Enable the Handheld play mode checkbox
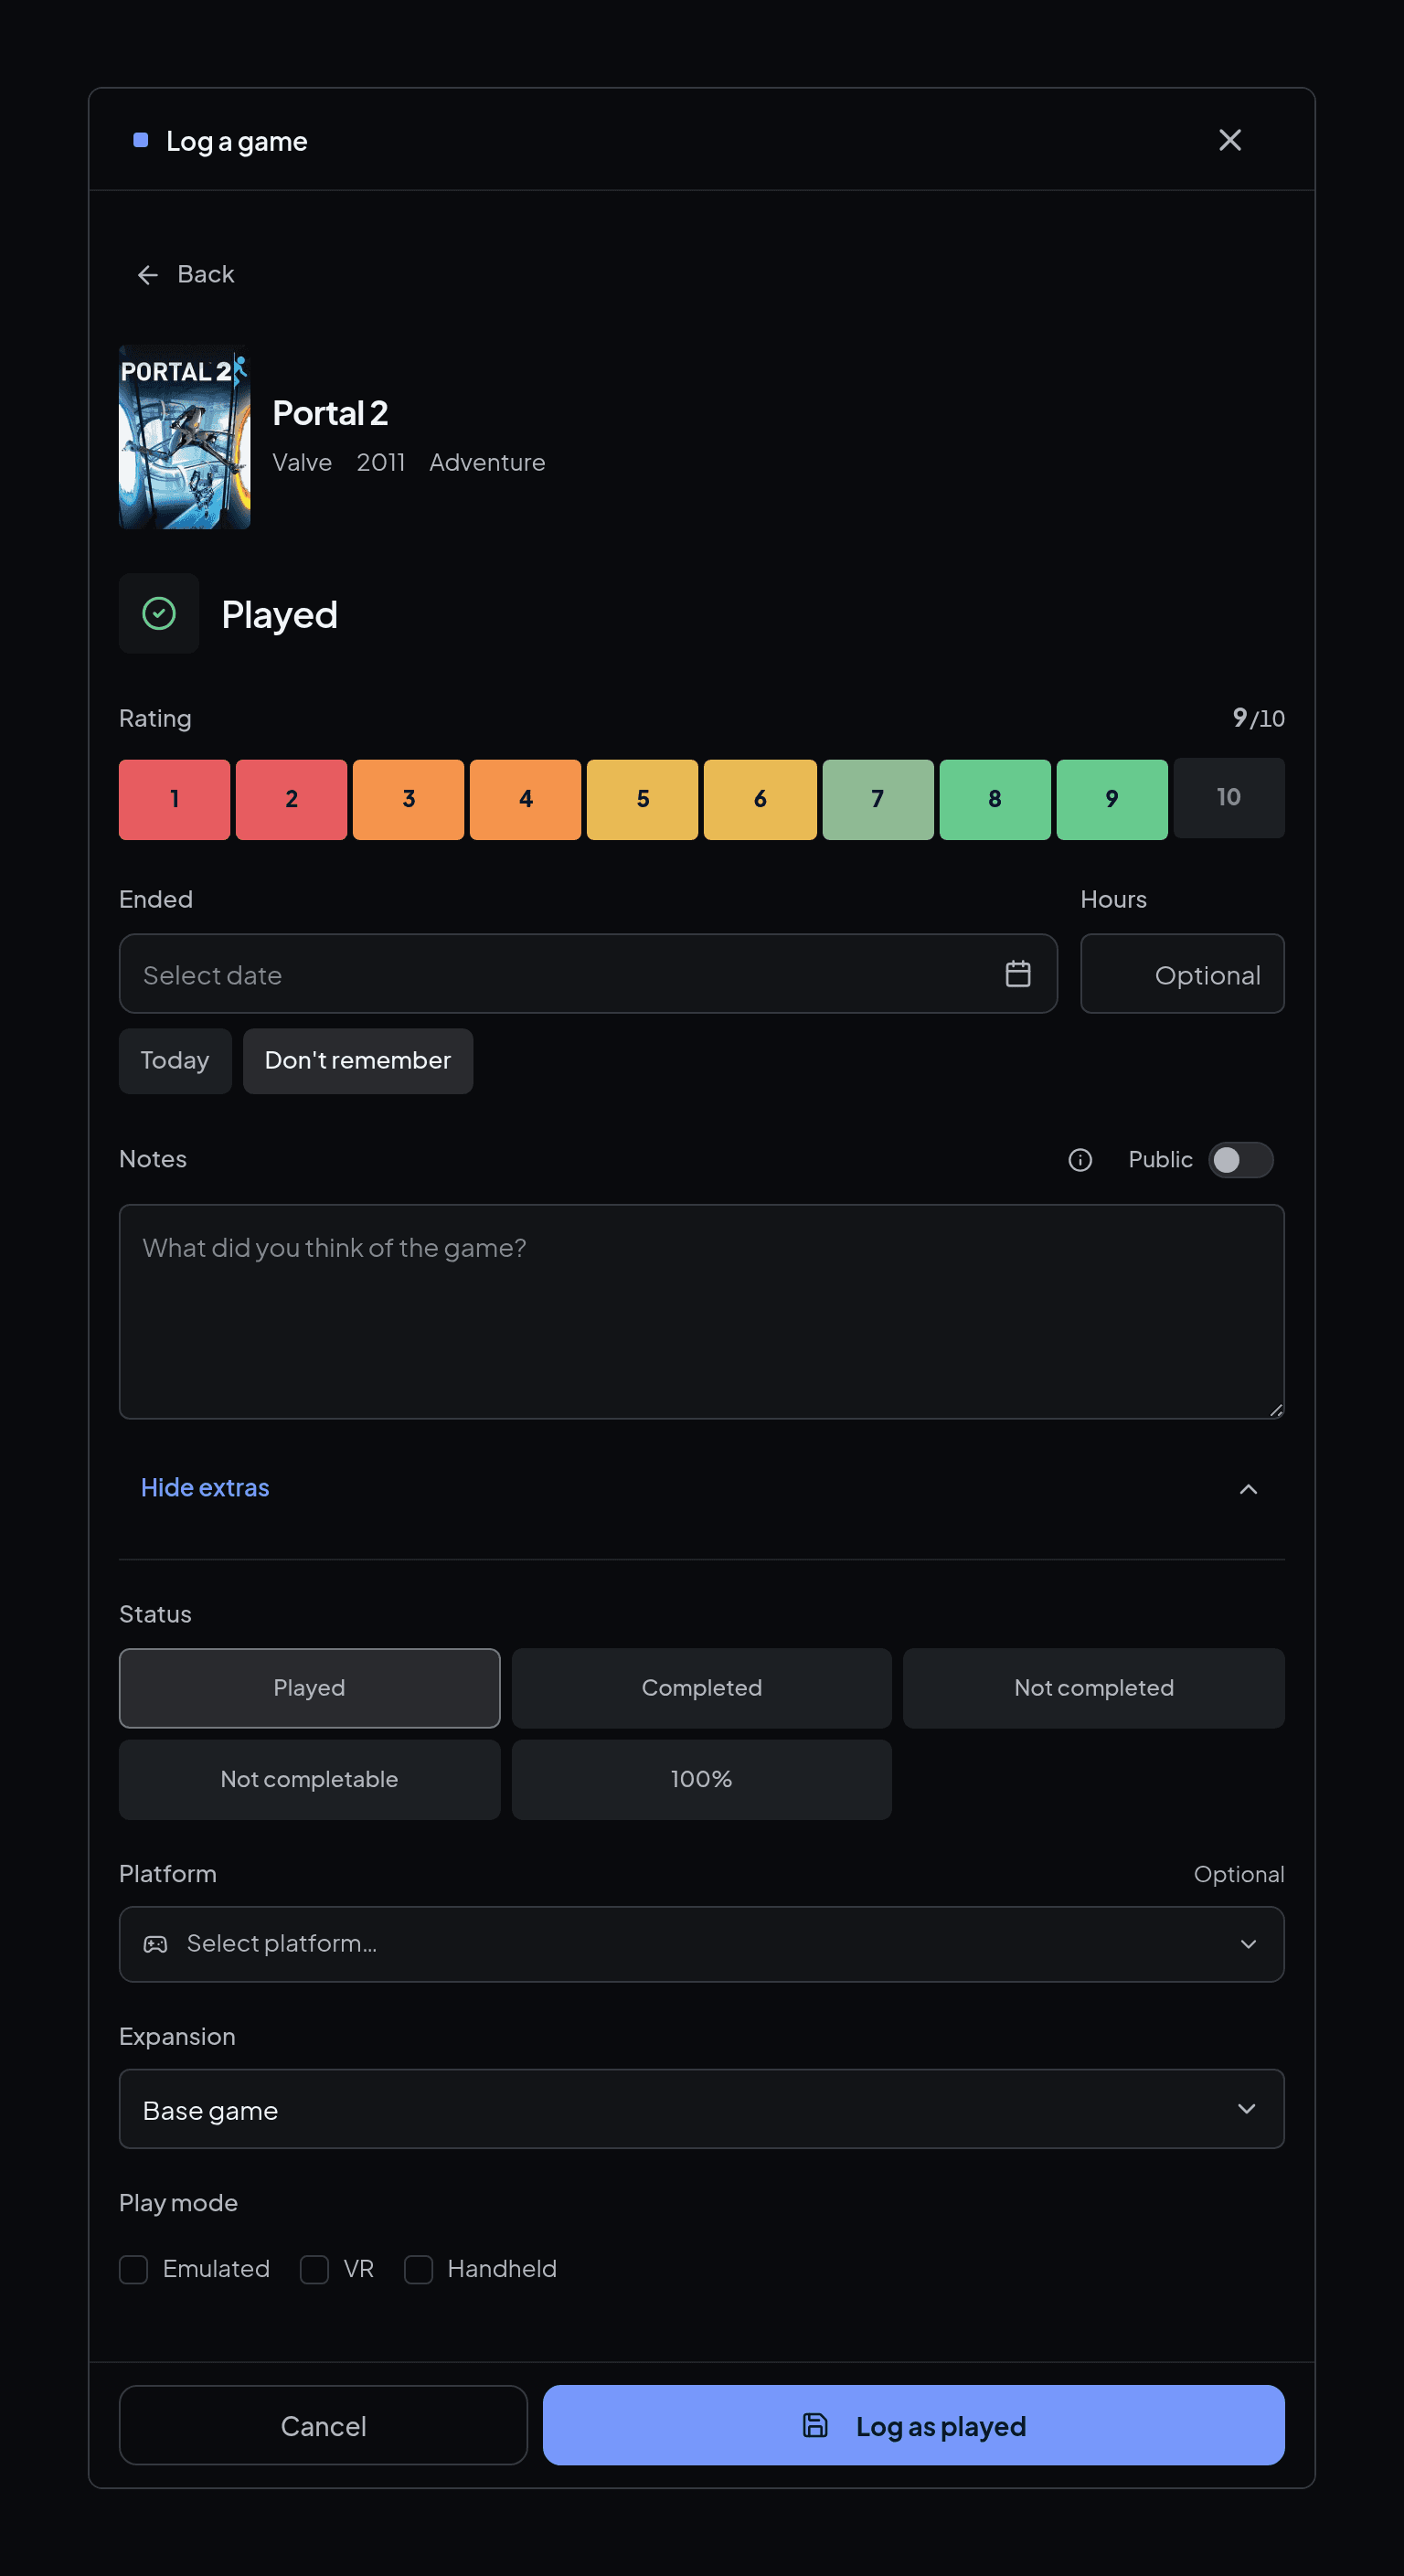1404x2576 pixels. [x=418, y=2269]
